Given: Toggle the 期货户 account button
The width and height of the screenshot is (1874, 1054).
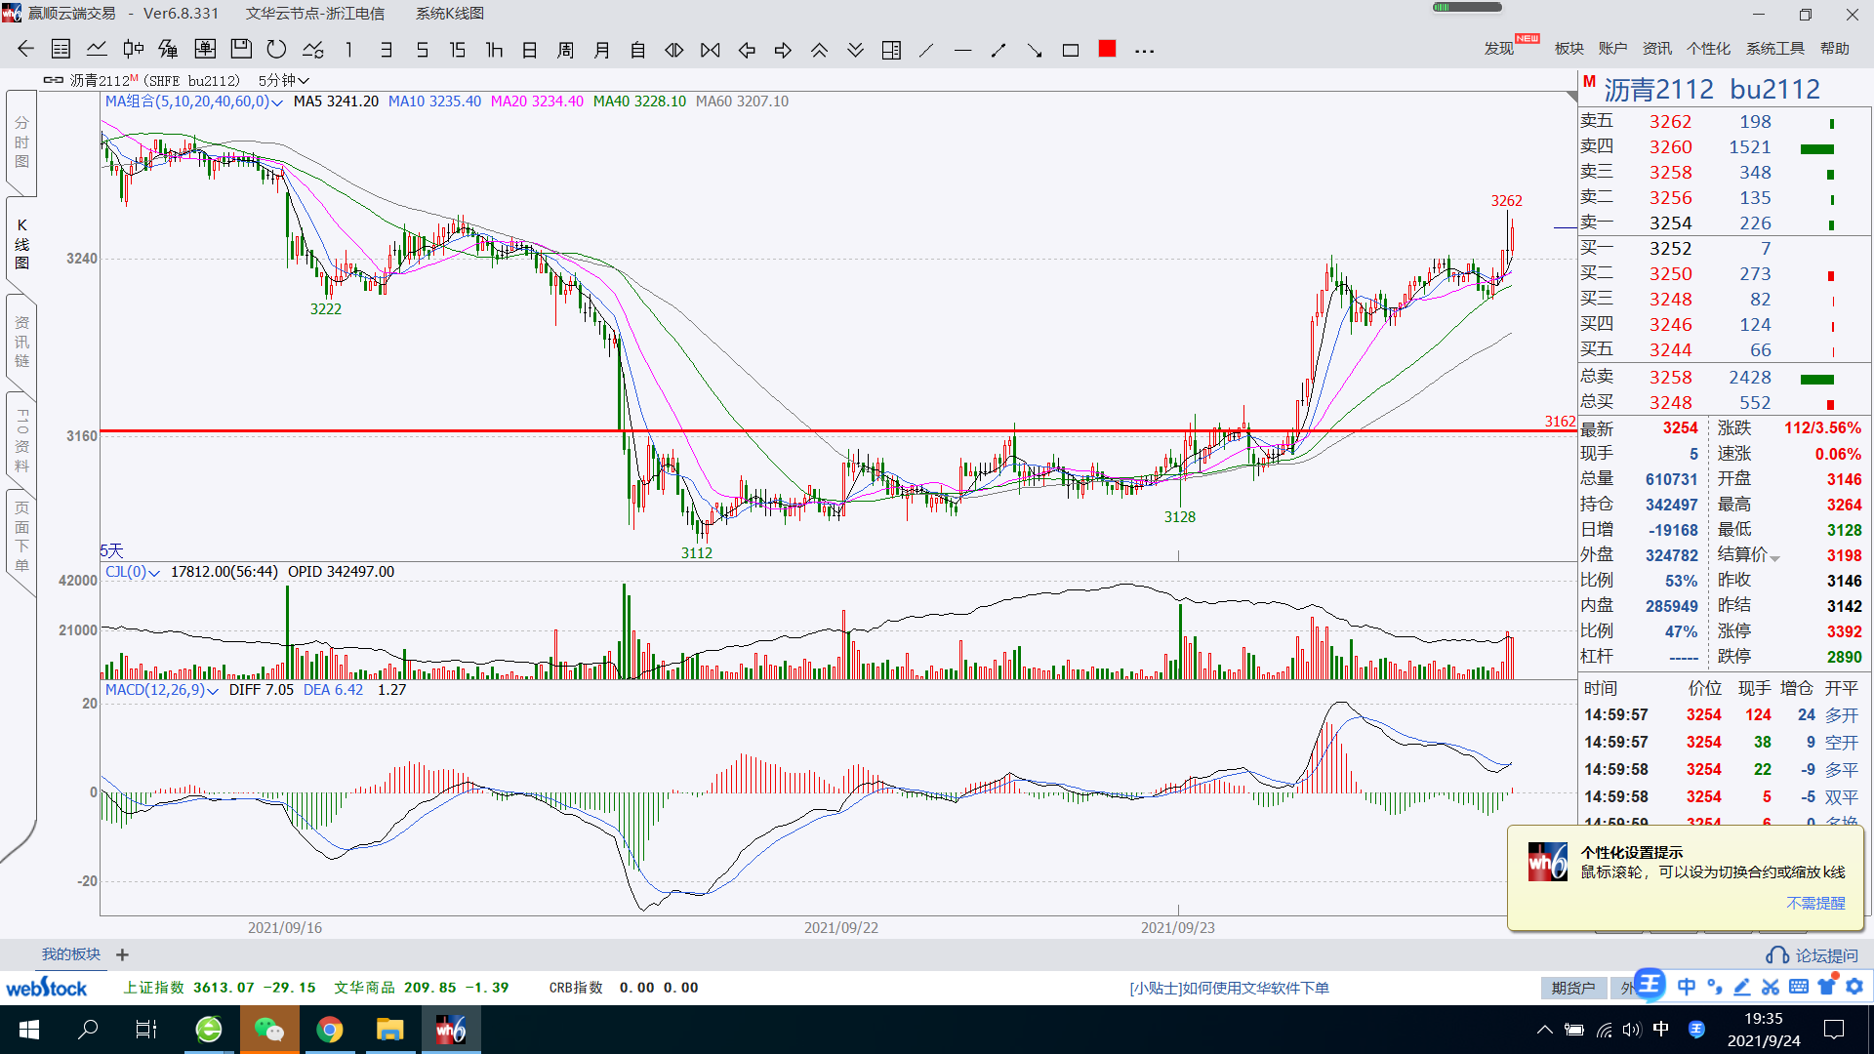Looking at the screenshot, I should pos(1572,988).
